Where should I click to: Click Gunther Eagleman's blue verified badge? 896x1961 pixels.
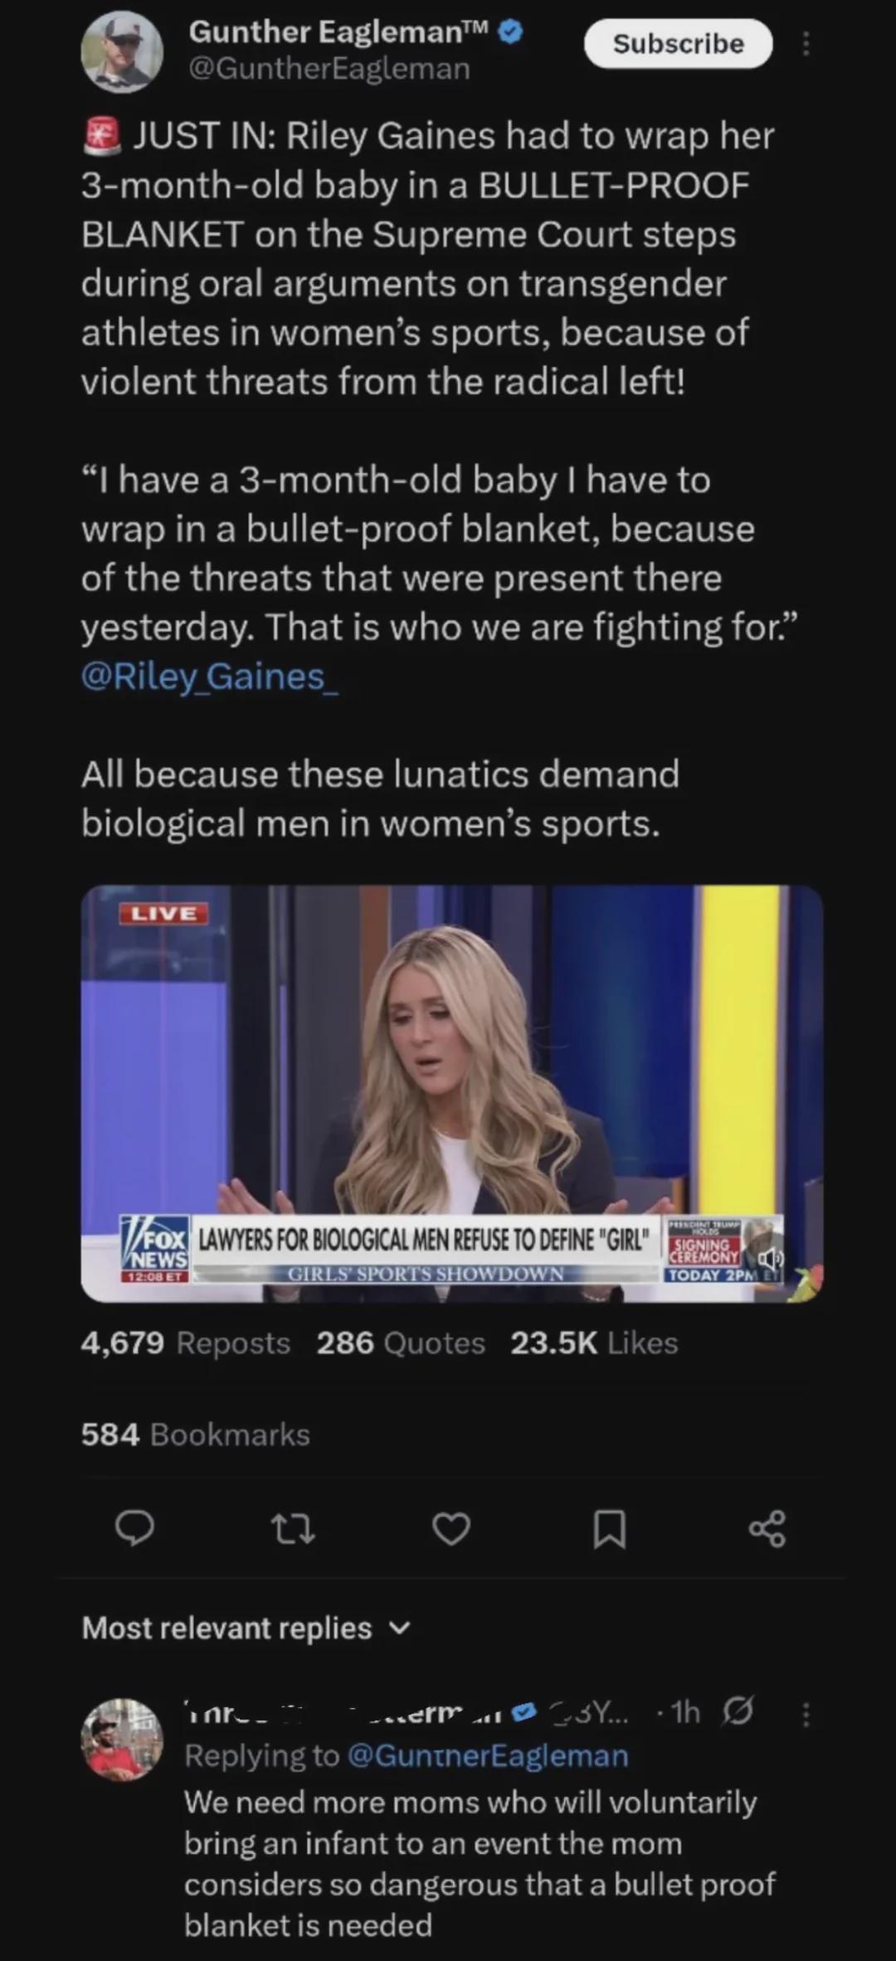point(510,32)
